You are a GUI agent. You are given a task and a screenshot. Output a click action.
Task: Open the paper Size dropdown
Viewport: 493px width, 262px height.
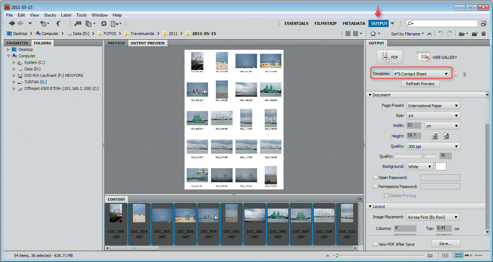(x=433, y=116)
